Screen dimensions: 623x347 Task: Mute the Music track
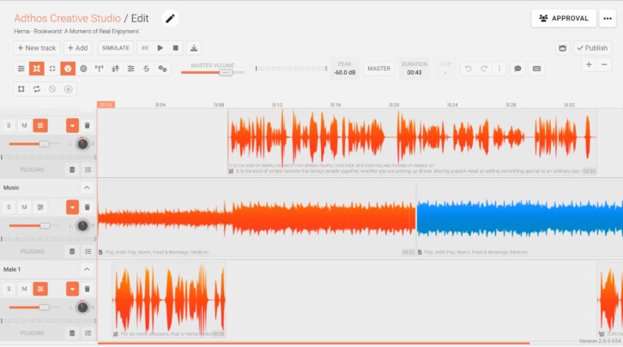coord(24,207)
